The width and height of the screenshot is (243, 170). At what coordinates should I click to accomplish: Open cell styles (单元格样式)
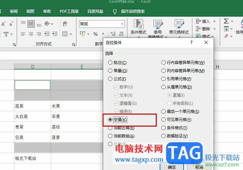[179, 28]
